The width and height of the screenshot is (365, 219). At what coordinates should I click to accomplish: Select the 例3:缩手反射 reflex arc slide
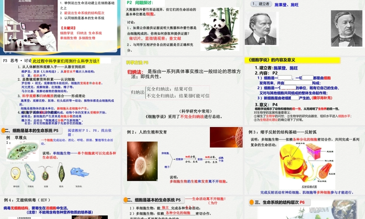304,161
